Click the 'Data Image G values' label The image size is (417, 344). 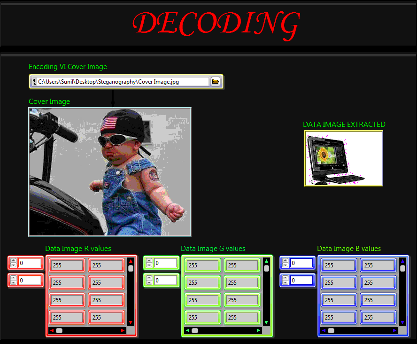click(213, 249)
